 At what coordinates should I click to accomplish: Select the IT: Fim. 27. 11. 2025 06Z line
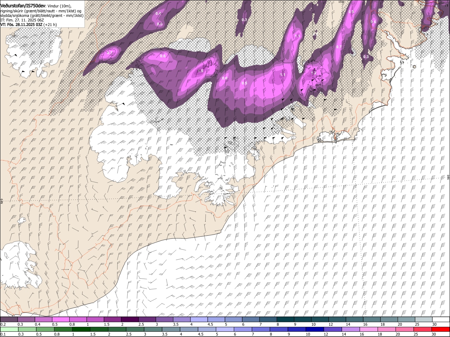(x=22, y=20)
